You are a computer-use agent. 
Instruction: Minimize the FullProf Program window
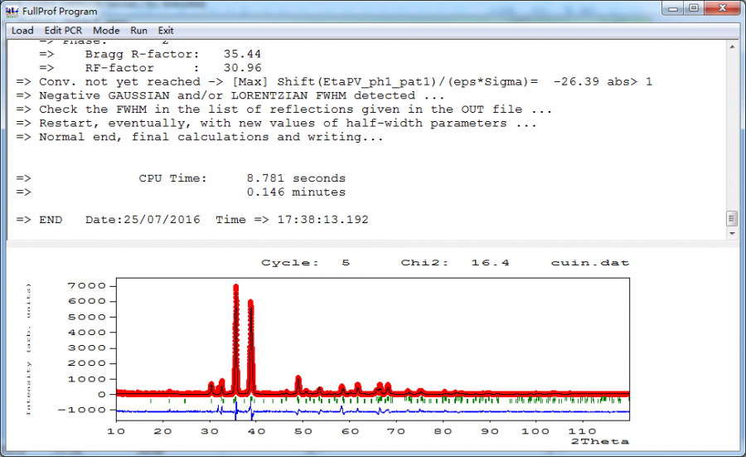coord(673,8)
